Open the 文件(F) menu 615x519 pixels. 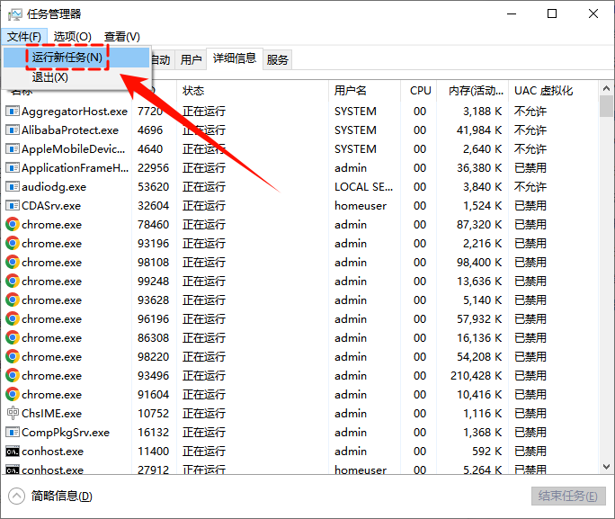pyautogui.click(x=24, y=37)
